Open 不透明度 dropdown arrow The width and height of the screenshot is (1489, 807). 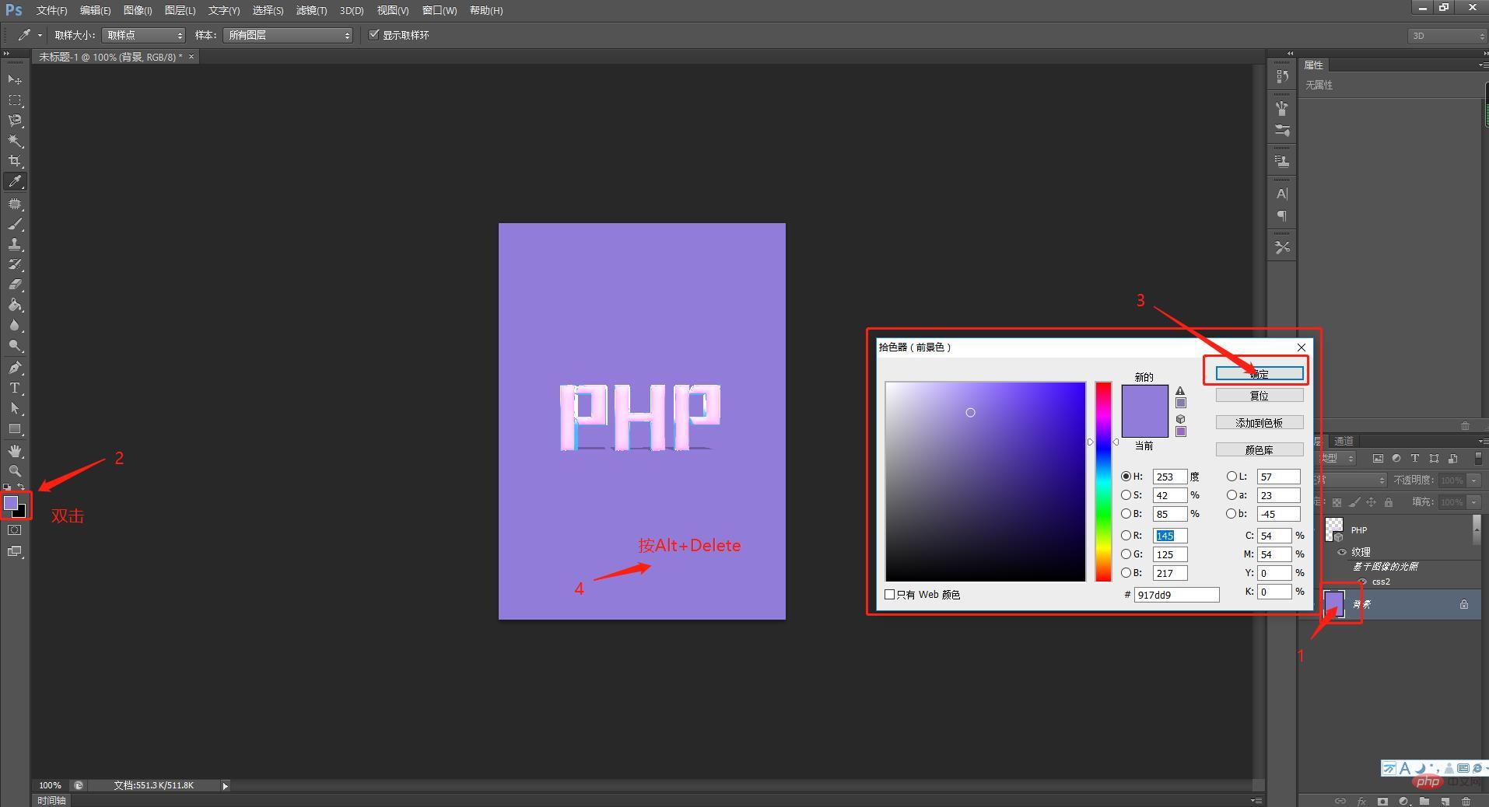pos(1474,480)
